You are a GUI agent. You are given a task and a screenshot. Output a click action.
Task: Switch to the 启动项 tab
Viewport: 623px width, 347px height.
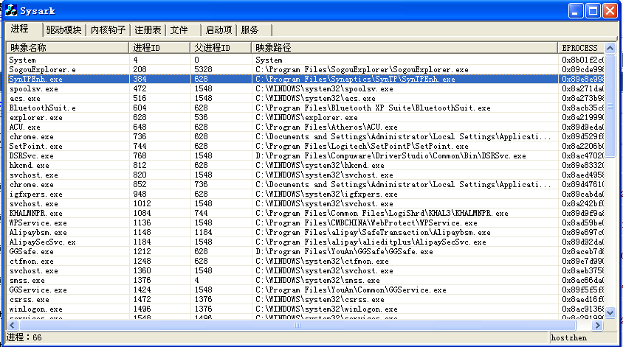tap(219, 30)
